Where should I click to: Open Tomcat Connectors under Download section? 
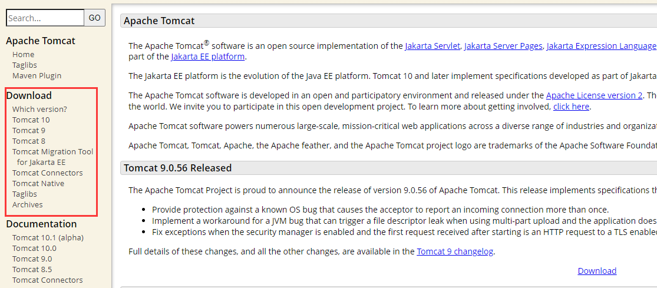coord(48,173)
